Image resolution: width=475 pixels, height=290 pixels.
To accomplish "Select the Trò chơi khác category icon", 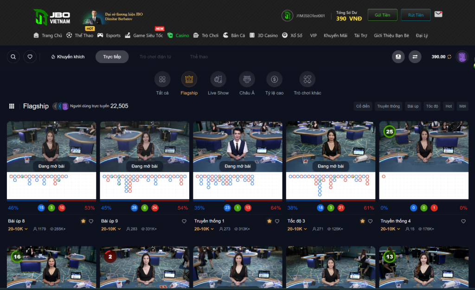I will (x=308, y=79).
